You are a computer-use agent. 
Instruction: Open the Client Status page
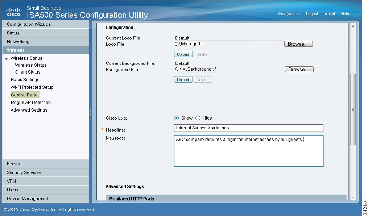pyautogui.click(x=28, y=72)
